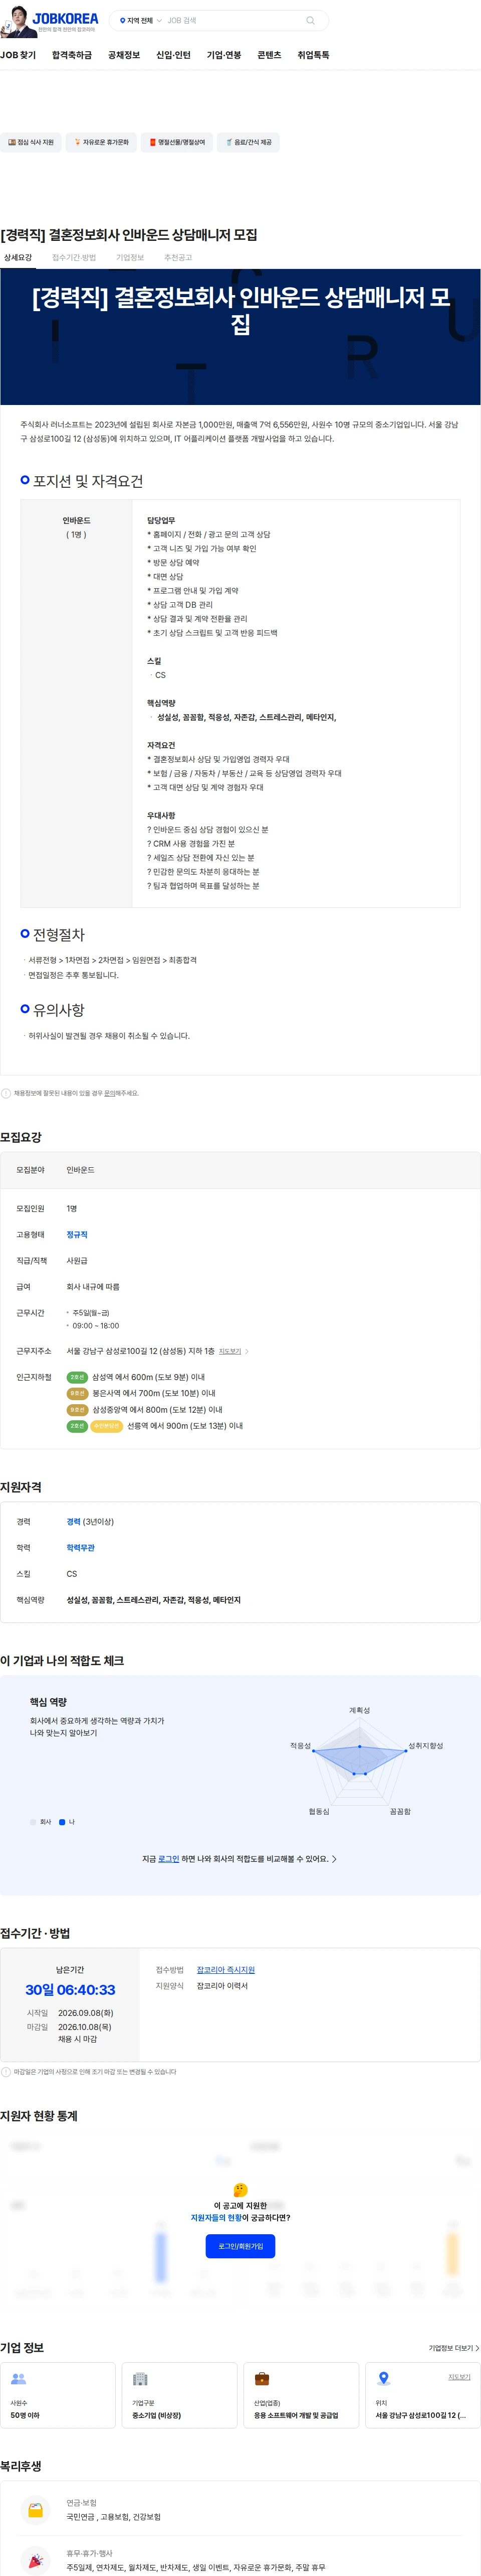
Task: Click the 9호선 badge for 봉은사역
Action: coord(77,1393)
